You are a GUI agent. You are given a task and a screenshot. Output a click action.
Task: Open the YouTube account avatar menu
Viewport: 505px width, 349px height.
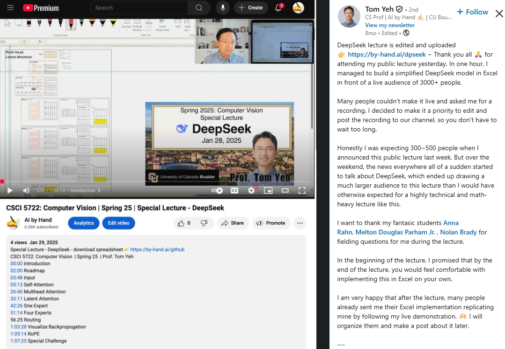298,8
